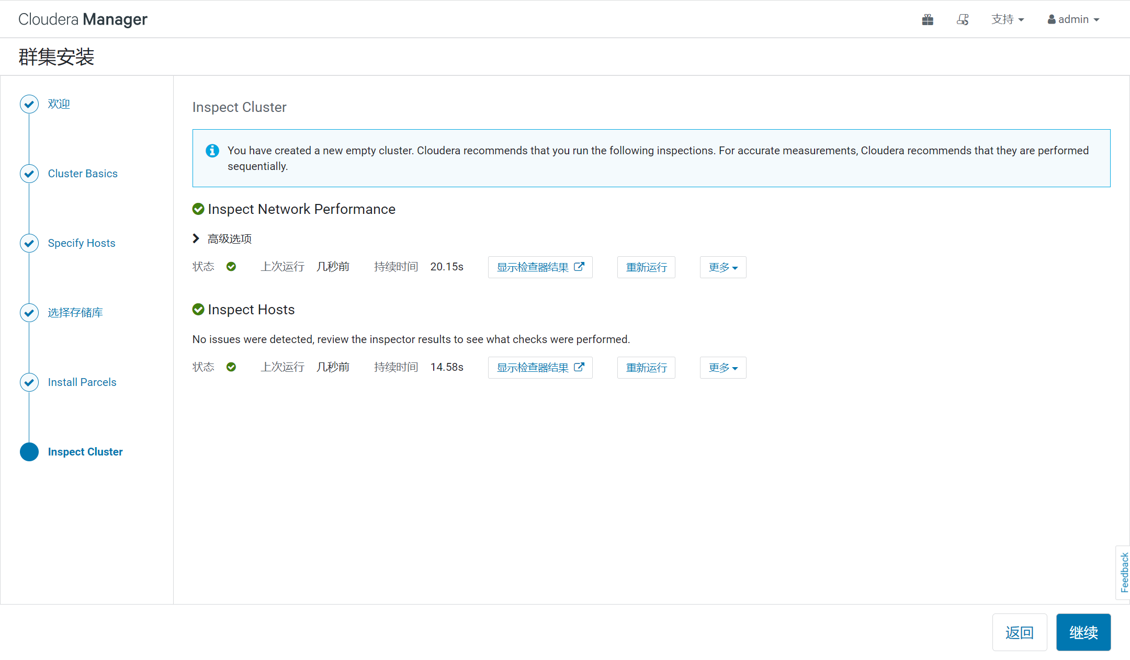Image resolution: width=1130 pixels, height=660 pixels.
Task: Click the Welcome step checkmark circle
Action: pos(29,104)
